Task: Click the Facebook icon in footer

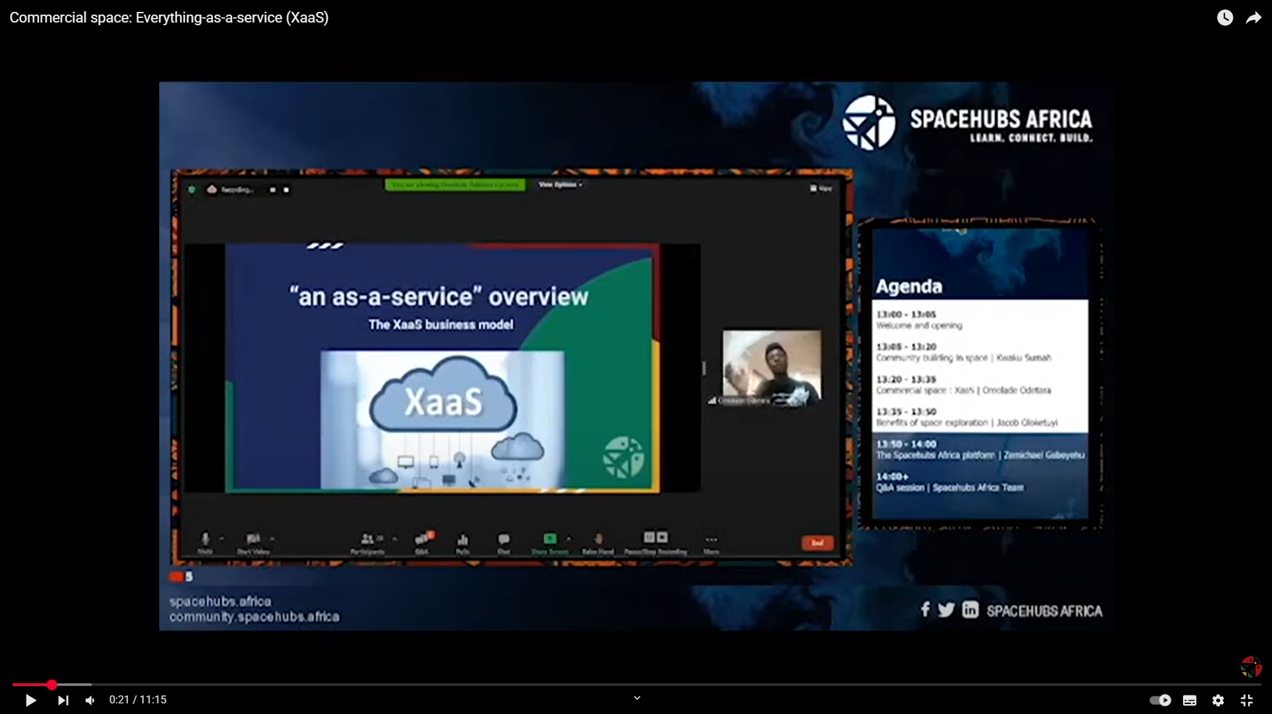Action: (x=925, y=609)
